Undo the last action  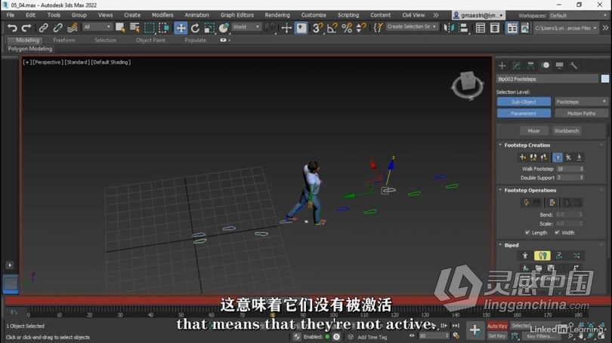(12, 28)
